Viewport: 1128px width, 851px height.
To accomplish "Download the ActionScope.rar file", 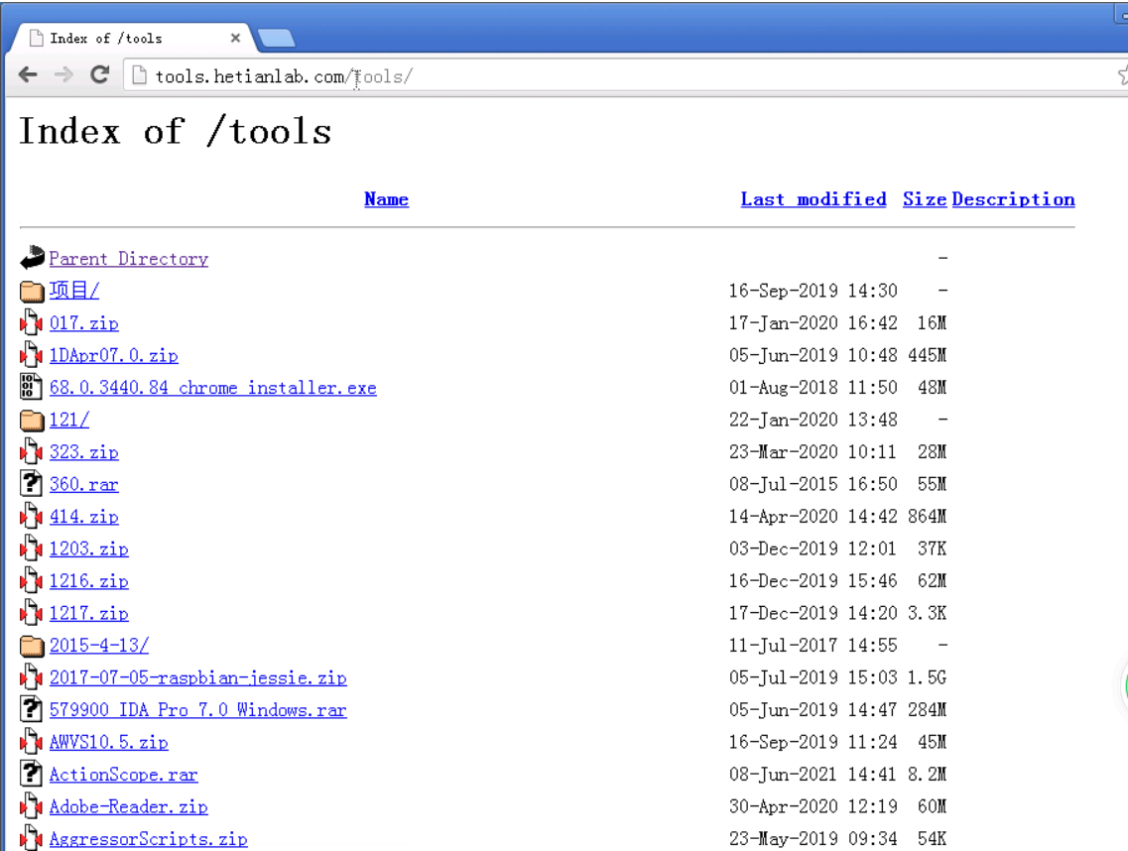I will tap(124, 775).
